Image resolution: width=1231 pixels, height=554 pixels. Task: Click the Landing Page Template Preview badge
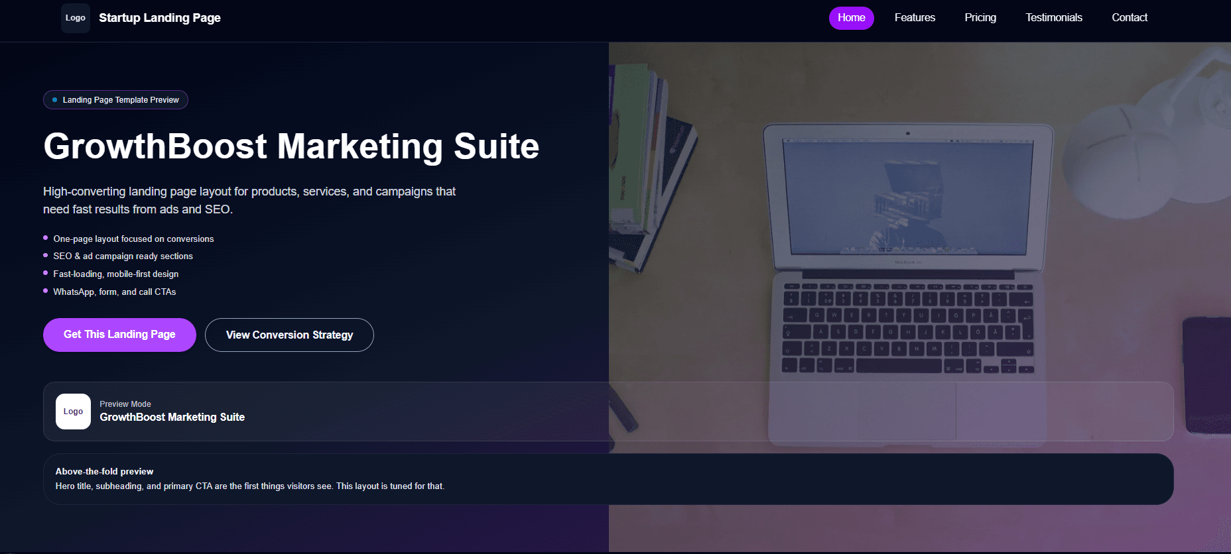tap(115, 100)
